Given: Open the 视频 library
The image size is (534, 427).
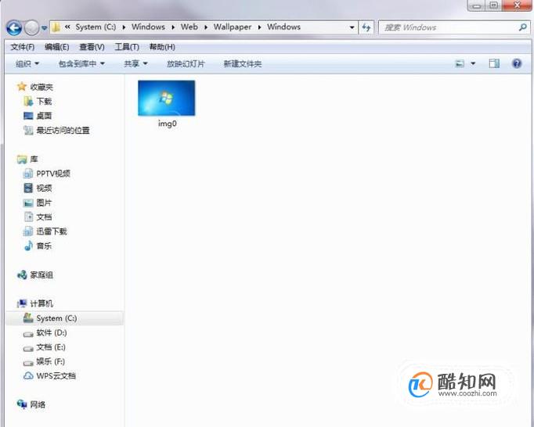Looking at the screenshot, I should (44, 188).
